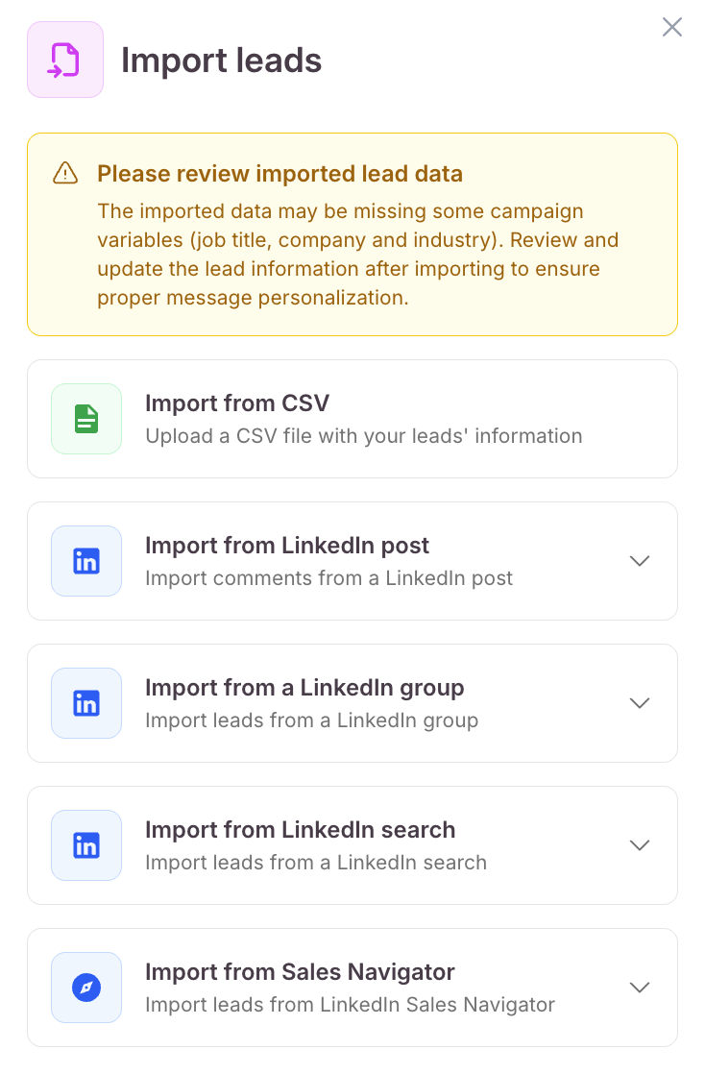Click the LinkedIn icon beside LinkedIn search
Image resolution: width=705 pixels, height=1074 pixels.
(x=86, y=845)
